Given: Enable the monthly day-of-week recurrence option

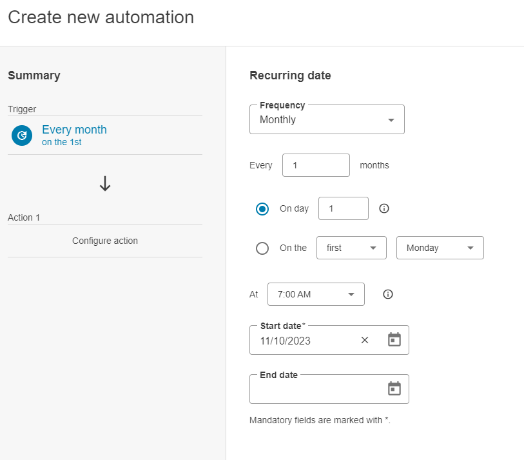Looking at the screenshot, I should pyautogui.click(x=262, y=248).
